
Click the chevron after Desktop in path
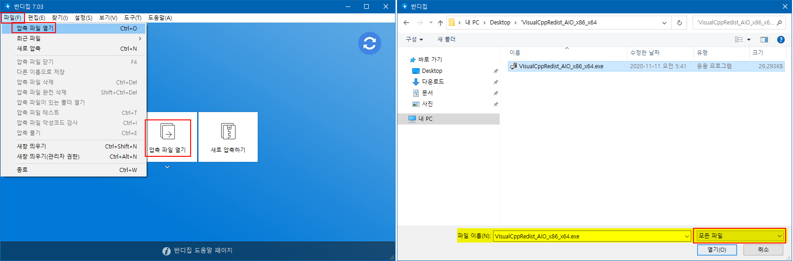click(x=515, y=23)
